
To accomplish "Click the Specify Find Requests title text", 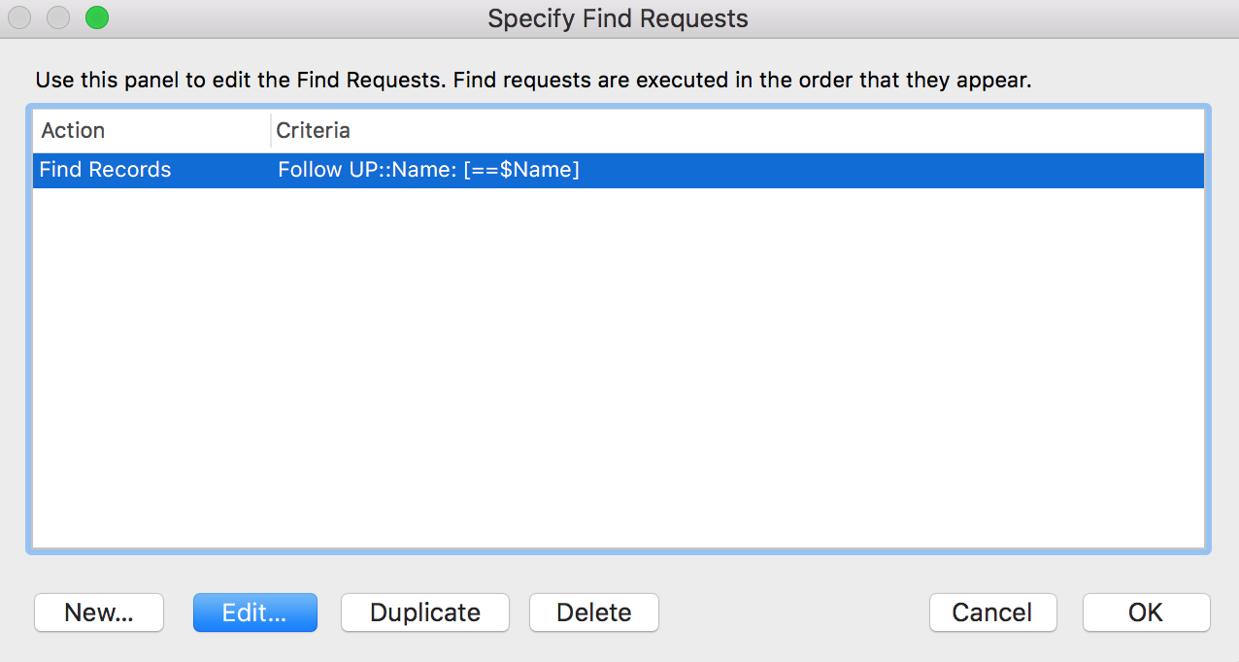I will (x=618, y=18).
